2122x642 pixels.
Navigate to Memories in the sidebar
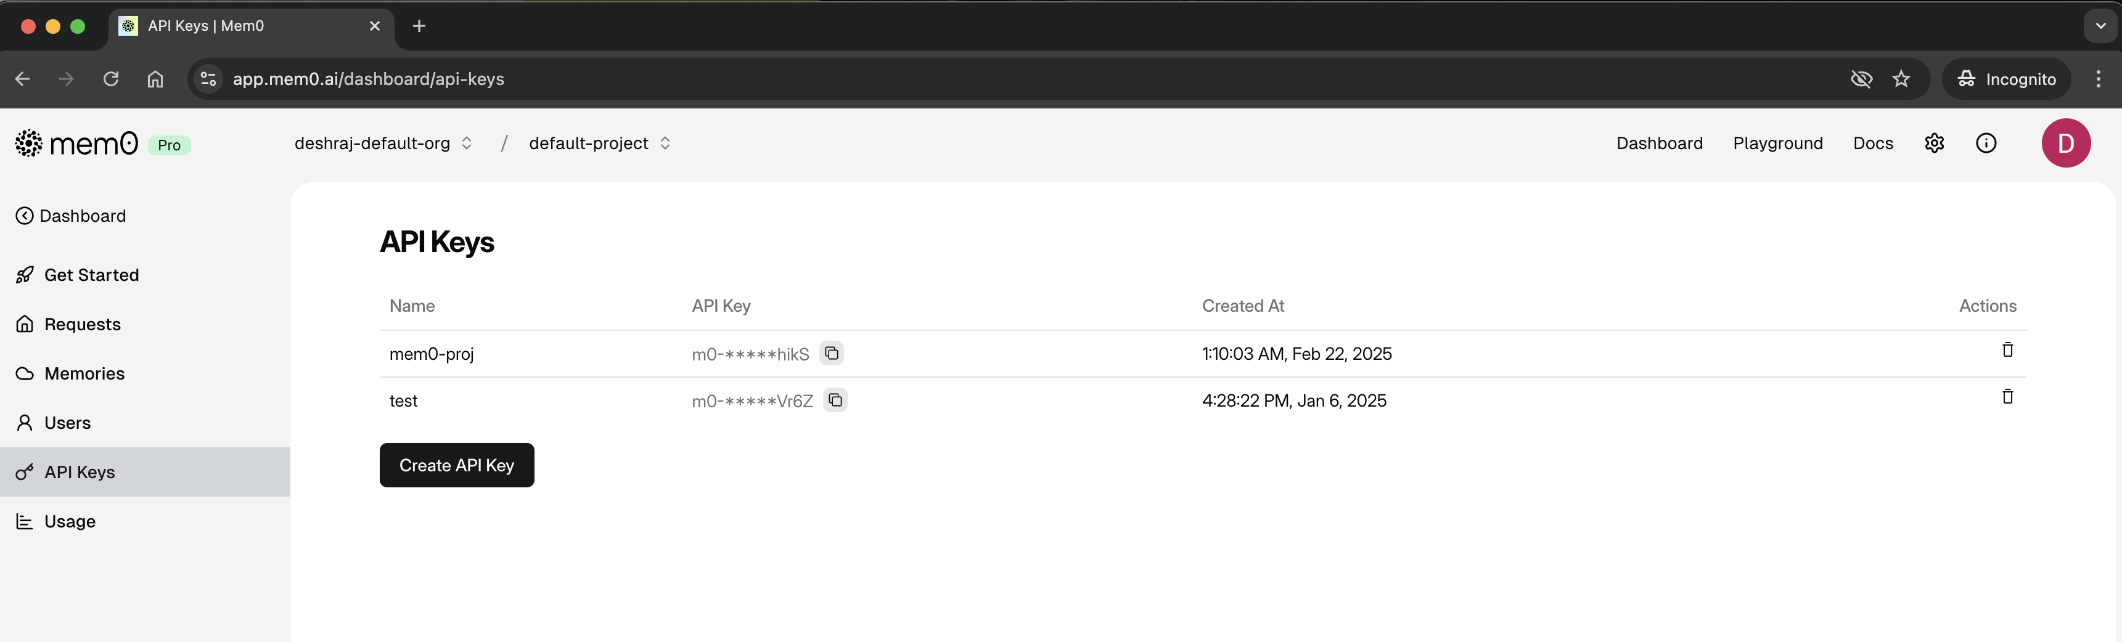pyautogui.click(x=84, y=373)
